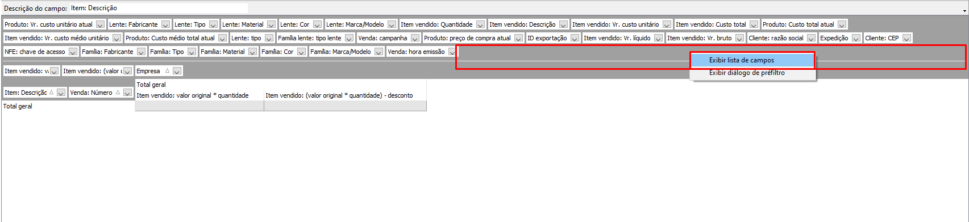Screen dimensions: 969x222
Task: Open 'Item vendido: Descrição' filter dropdown
Action: (563, 24)
